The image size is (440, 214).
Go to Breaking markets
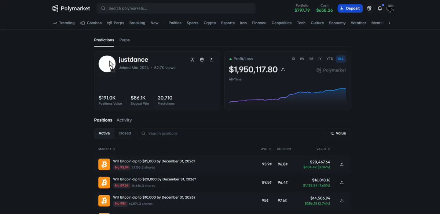[x=137, y=23]
